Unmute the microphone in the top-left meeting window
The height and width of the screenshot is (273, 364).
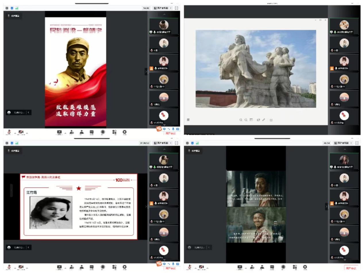pyautogui.click(x=9, y=132)
